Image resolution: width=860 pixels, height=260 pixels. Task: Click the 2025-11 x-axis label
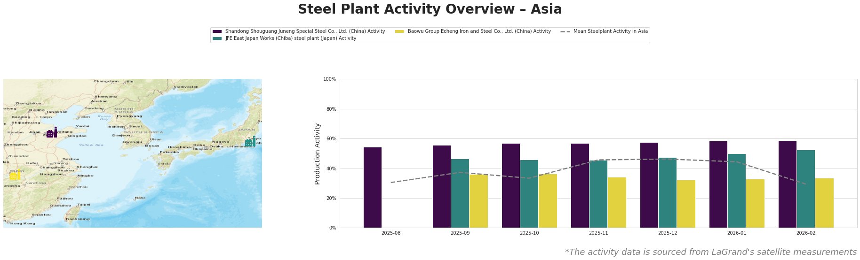[x=598, y=233]
